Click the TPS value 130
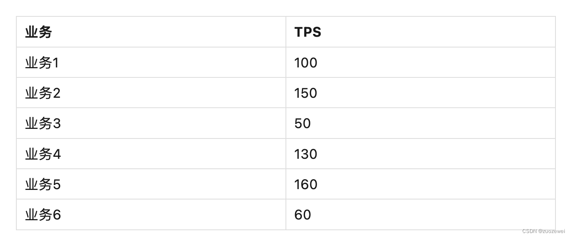The height and width of the screenshot is (237, 571). point(306,154)
